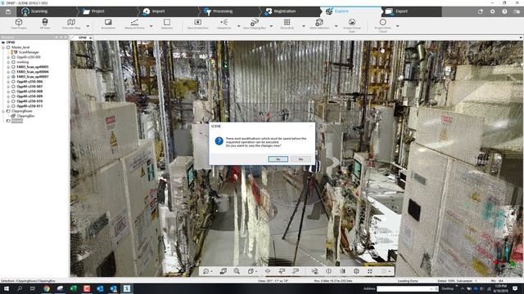This screenshot has width=524, height=294.
Task: Click the Create Virtual Scan tool
Action: (352, 24)
